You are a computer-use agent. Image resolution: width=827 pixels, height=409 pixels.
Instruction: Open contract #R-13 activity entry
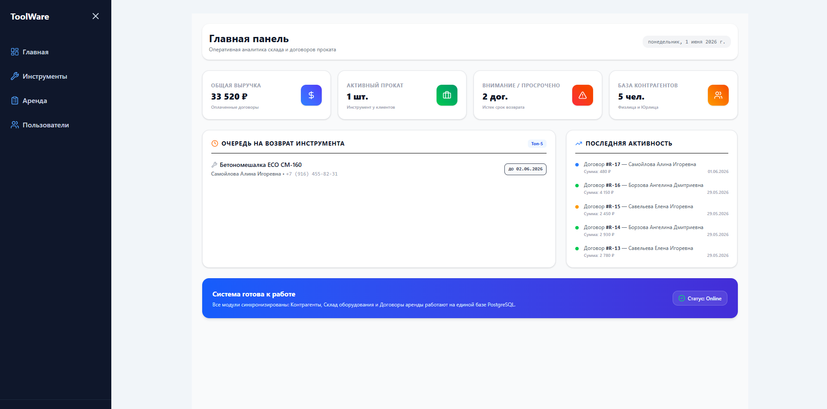pyautogui.click(x=652, y=251)
